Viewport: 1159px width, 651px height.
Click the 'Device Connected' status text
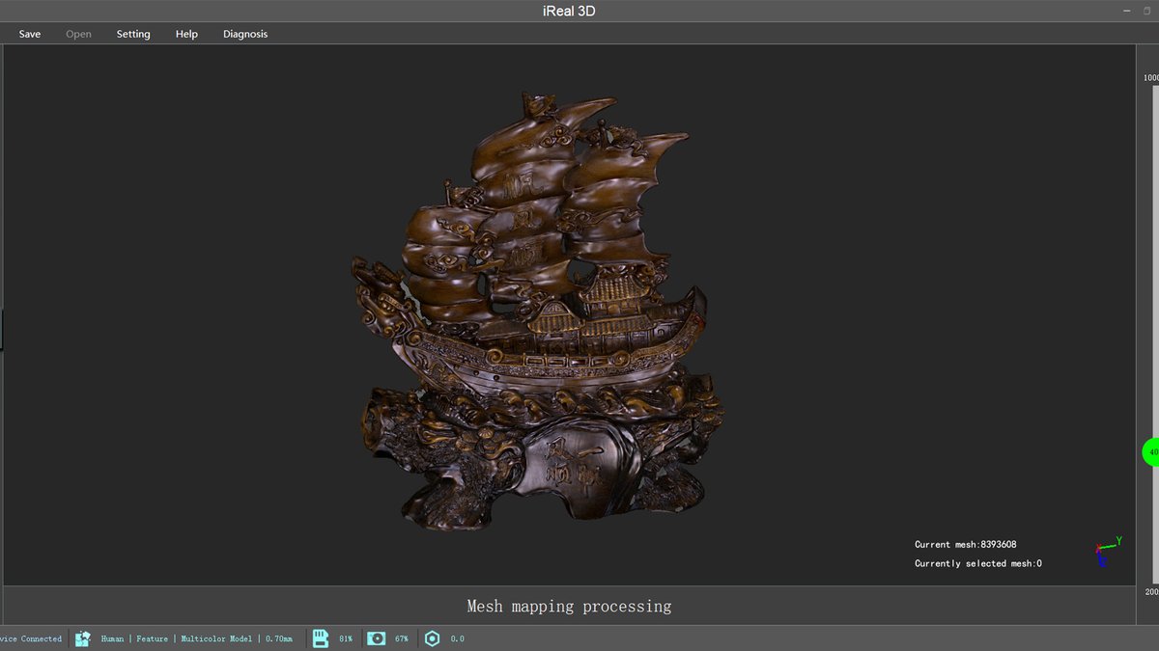click(31, 638)
